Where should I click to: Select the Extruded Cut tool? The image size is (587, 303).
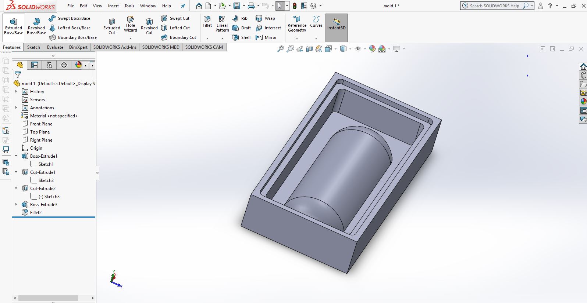point(112,26)
